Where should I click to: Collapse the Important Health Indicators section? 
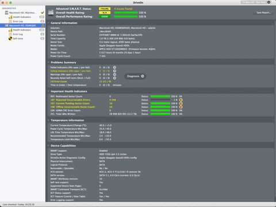tap(48, 91)
